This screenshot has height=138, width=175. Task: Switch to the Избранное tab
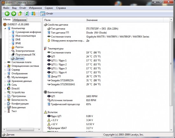point(20,20)
